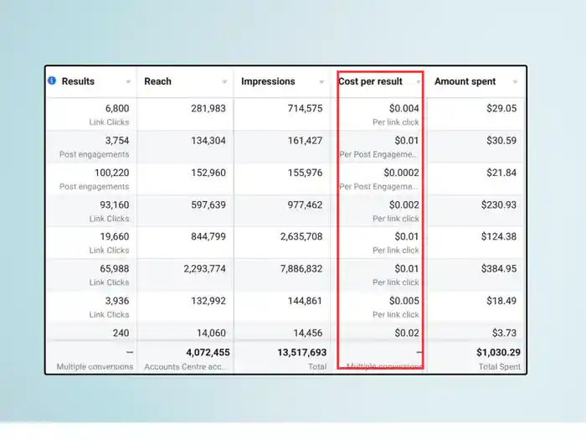586x440 pixels.
Task: Select the 240 results cell
Action: point(121,333)
